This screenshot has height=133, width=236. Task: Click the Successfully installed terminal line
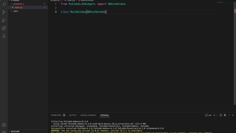pyautogui.click(x=107, y=129)
